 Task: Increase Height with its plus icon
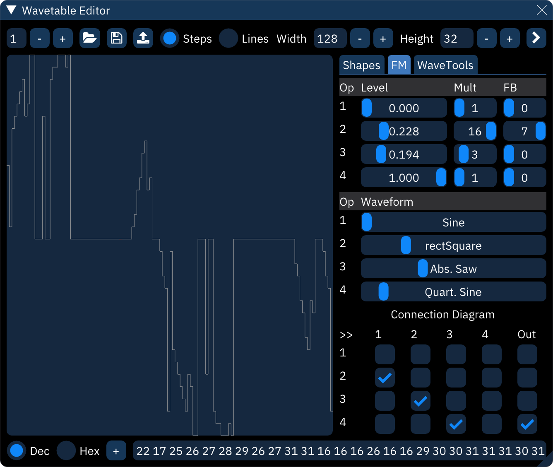510,38
